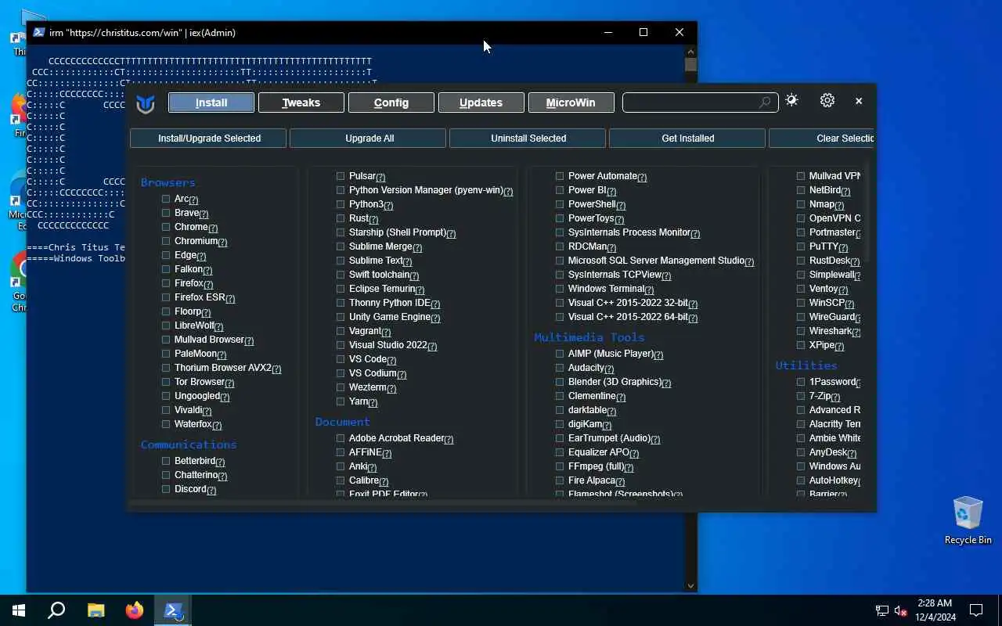Maximize the PowerShell window

tap(643, 32)
